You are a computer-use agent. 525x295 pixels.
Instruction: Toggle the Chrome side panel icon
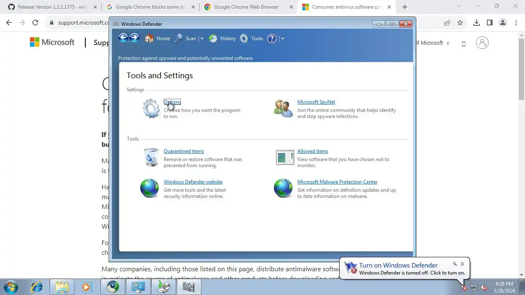(x=489, y=23)
